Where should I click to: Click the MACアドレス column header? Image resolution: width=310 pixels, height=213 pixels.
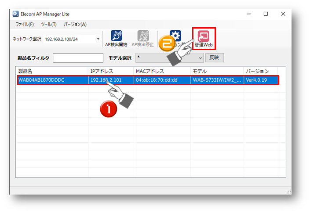tap(162, 71)
